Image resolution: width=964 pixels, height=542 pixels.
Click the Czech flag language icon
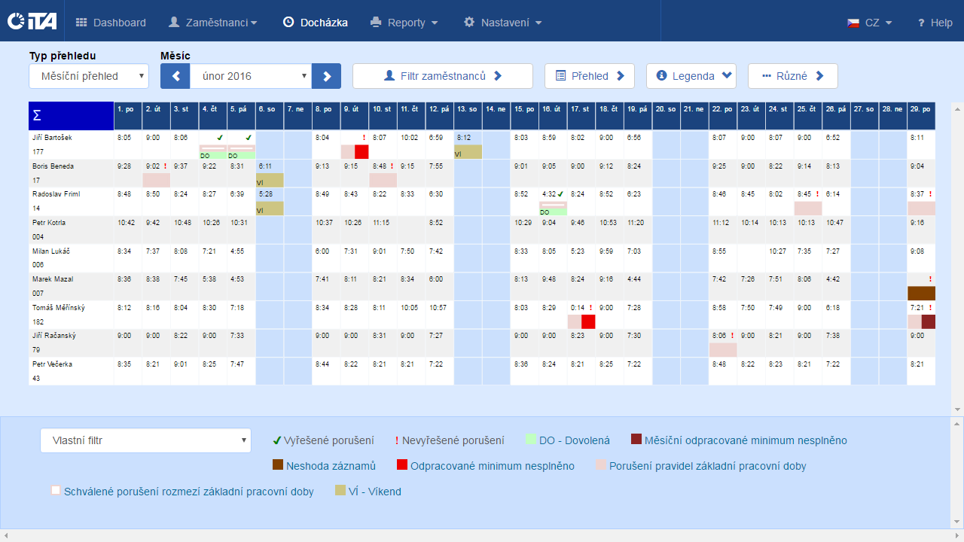[853, 23]
